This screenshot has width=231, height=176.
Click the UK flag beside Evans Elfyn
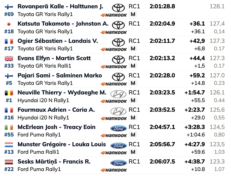click(9, 58)
